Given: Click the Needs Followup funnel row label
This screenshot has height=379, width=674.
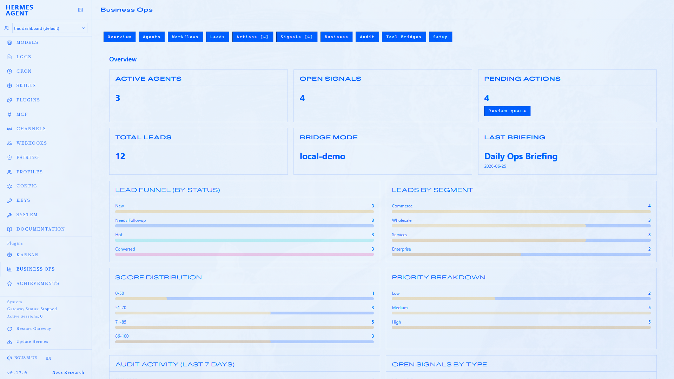Looking at the screenshot, I should [x=130, y=220].
